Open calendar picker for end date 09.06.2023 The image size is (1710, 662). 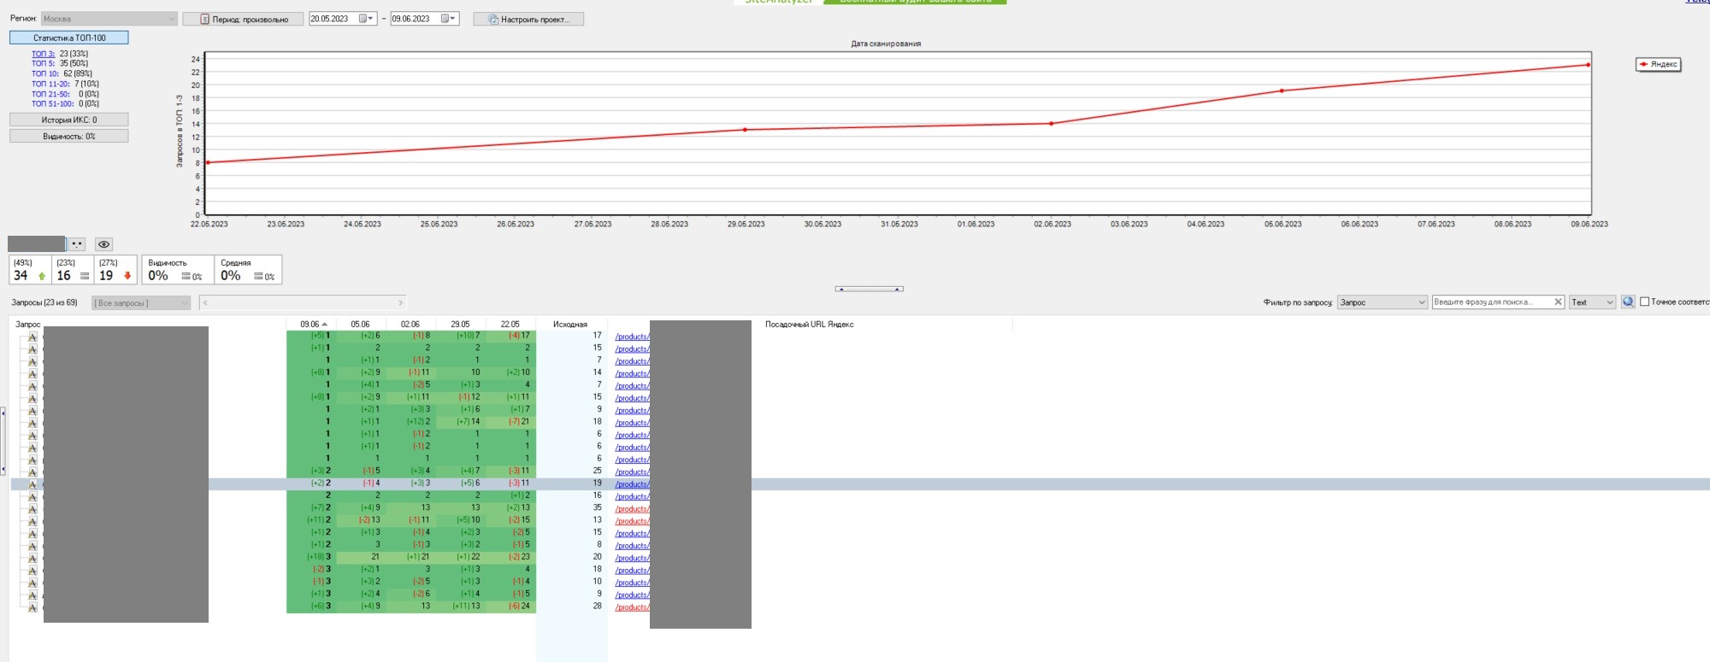click(x=447, y=19)
